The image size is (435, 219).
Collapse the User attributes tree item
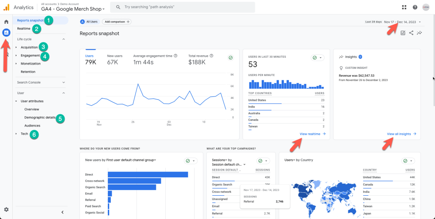(x=17, y=101)
